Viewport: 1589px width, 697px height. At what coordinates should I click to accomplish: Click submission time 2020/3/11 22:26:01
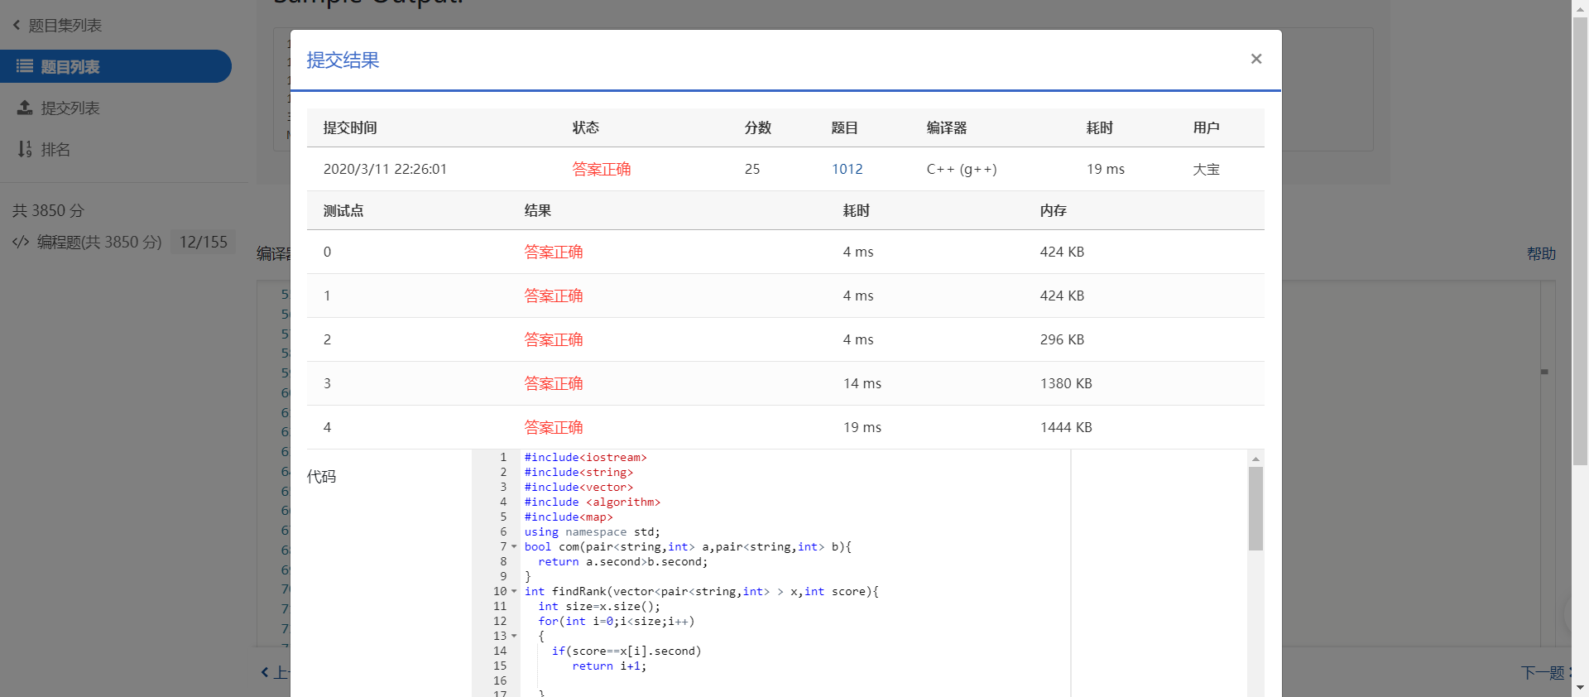click(x=385, y=169)
